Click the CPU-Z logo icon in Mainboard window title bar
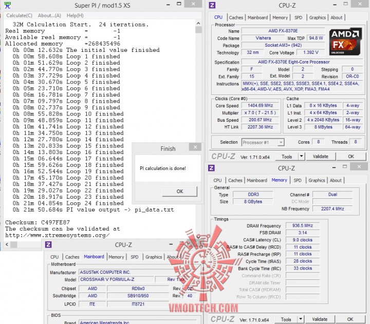This screenshot has width=370, height=324. [48, 244]
